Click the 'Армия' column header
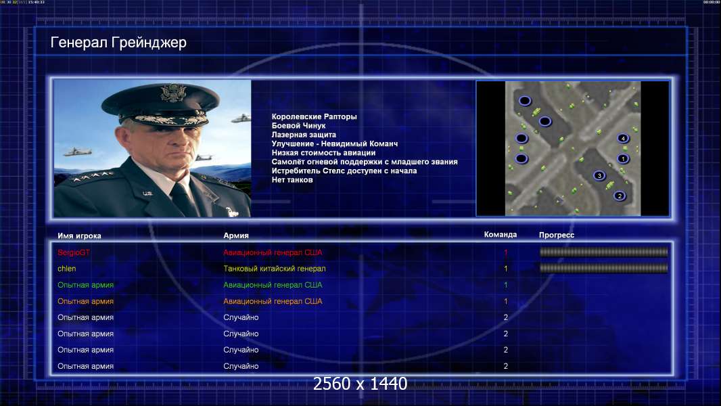Screen dimensions: 721x406 pos(236,235)
